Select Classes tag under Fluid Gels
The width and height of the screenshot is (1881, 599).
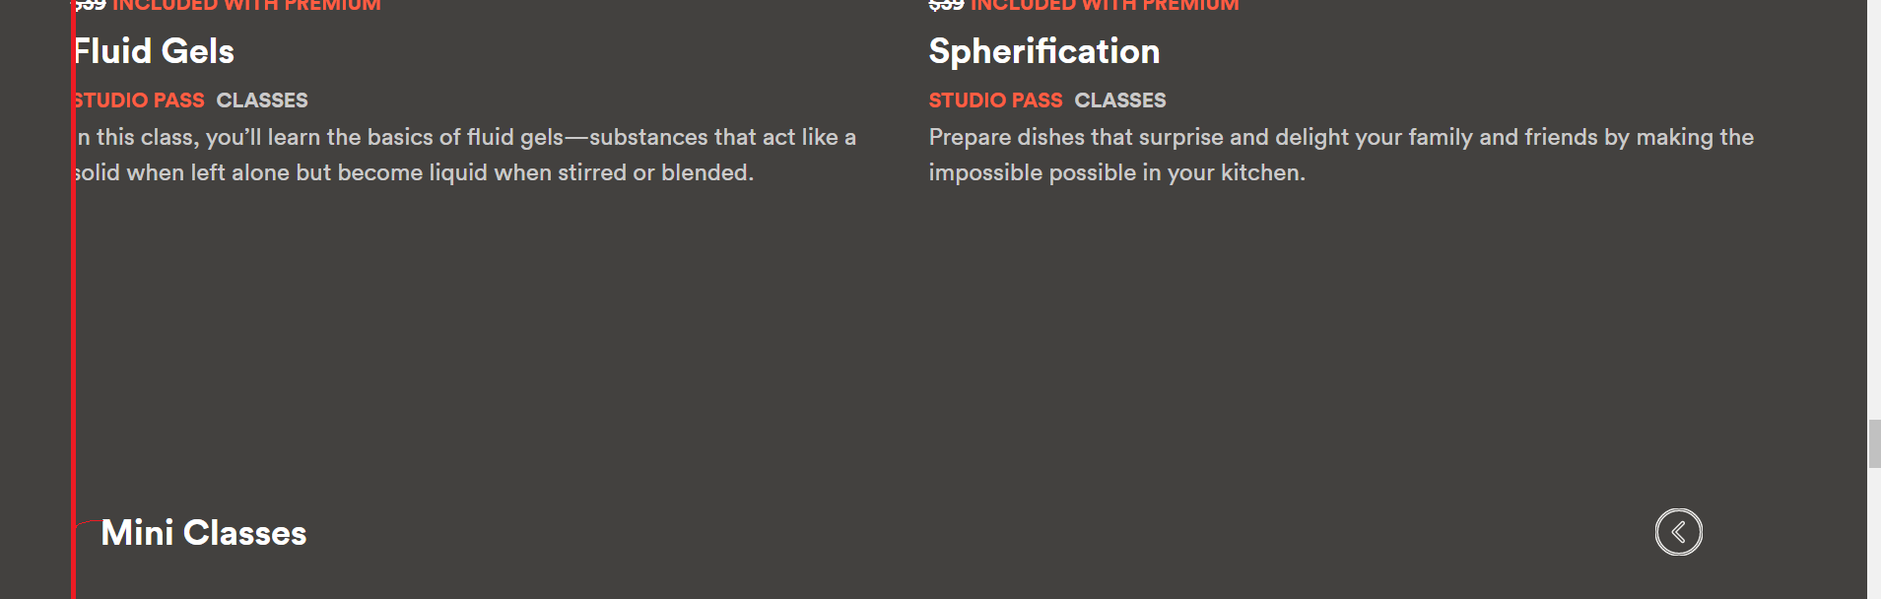(262, 100)
